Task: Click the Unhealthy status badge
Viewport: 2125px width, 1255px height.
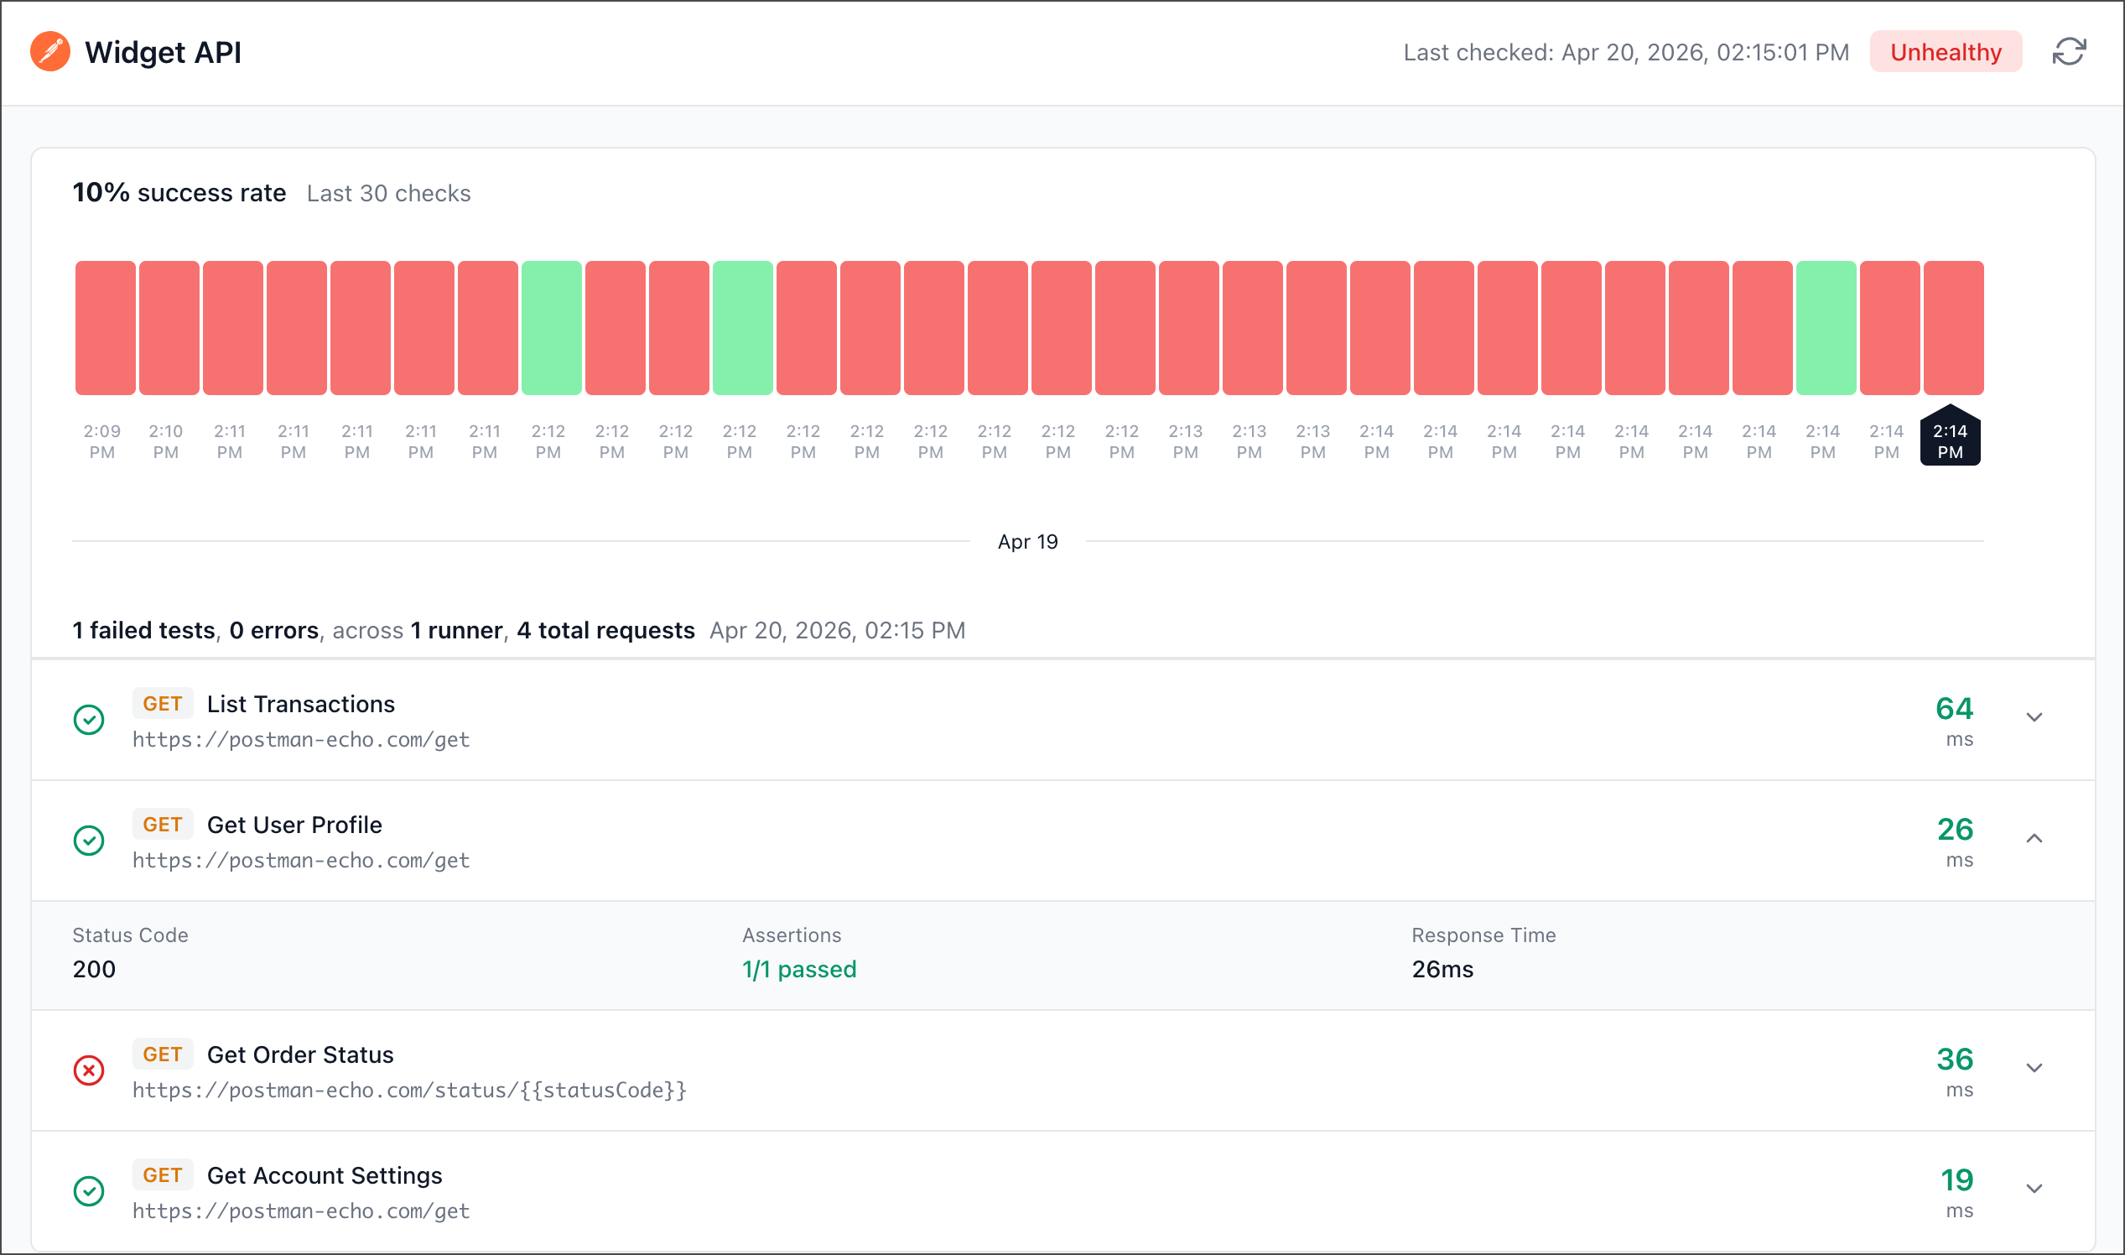Action: point(1945,51)
